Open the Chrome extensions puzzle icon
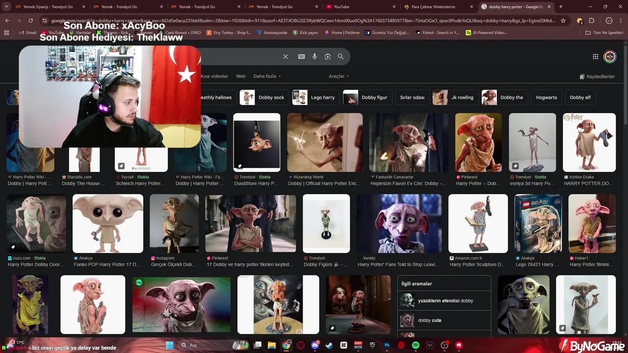 click(591, 21)
